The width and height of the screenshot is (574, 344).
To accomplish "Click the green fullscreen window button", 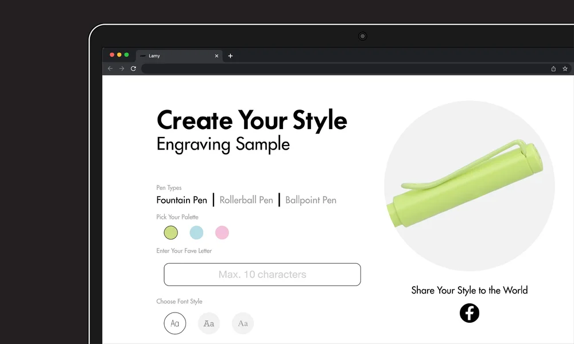I will [x=127, y=55].
